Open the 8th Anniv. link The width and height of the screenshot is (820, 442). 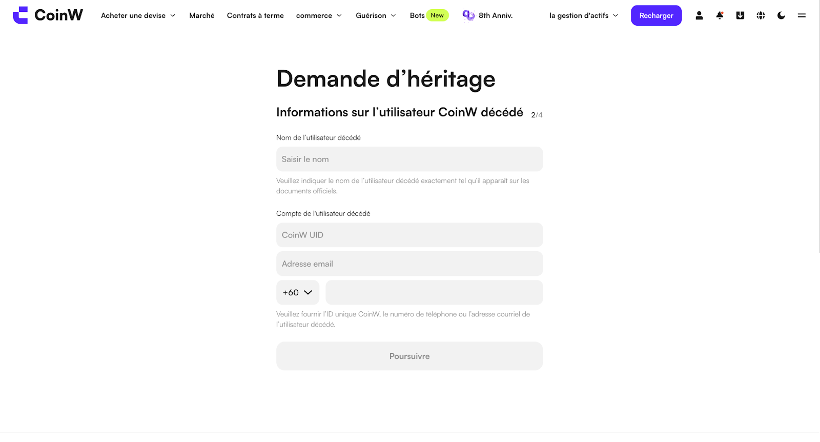coord(496,15)
